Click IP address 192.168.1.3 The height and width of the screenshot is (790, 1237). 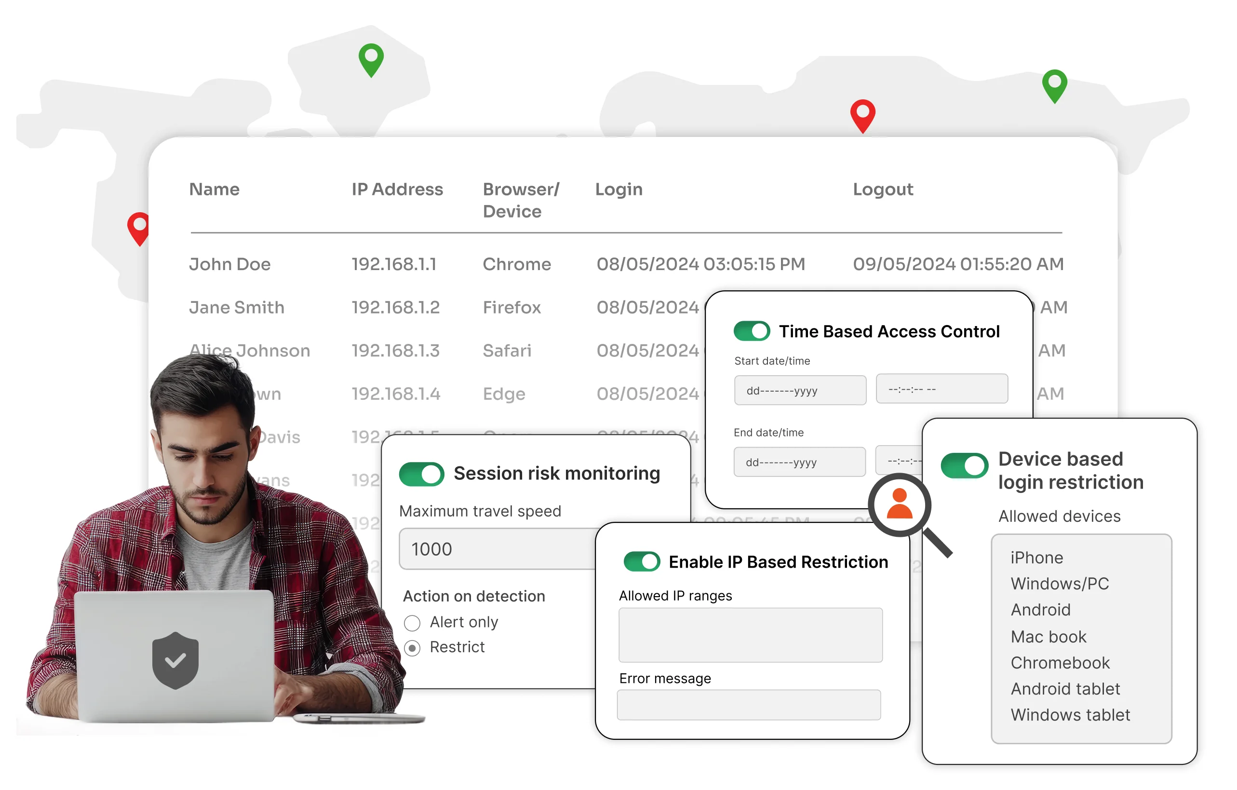pyautogui.click(x=396, y=351)
